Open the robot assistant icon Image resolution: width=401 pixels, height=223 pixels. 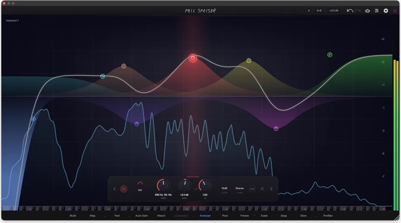click(368, 11)
